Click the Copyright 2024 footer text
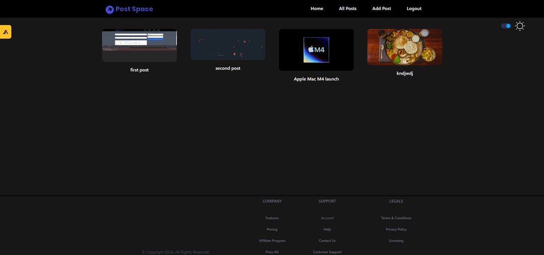 tap(176, 252)
